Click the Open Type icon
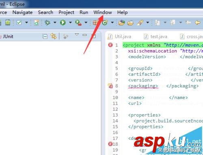Screen dimensions: 203x155 click(x=122, y=23)
